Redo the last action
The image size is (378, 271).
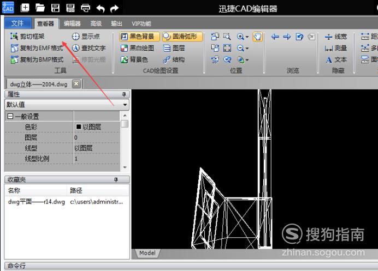(115, 8)
